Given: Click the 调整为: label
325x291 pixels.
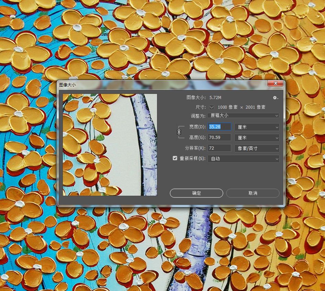Looking at the screenshot, I should (198, 116).
